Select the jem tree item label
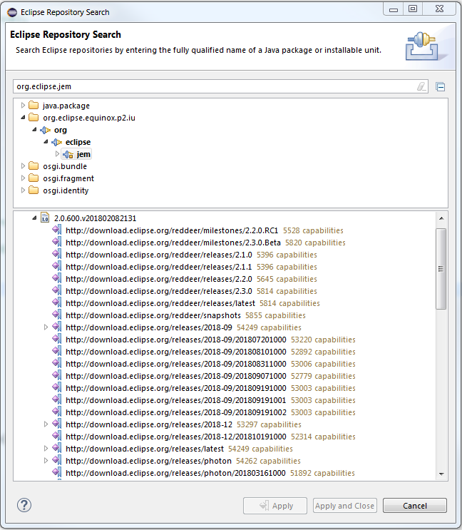This screenshot has width=462, height=530. [x=83, y=155]
